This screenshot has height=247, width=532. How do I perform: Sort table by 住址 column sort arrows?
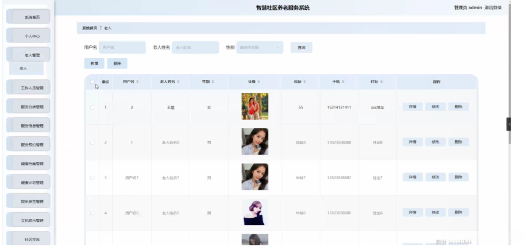[381, 82]
